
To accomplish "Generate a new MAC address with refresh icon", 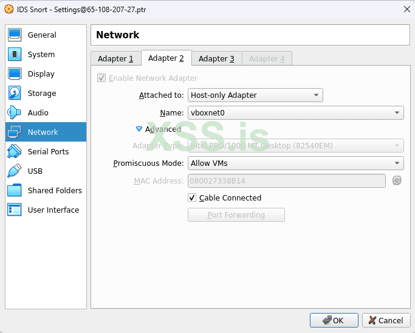I will 397,181.
